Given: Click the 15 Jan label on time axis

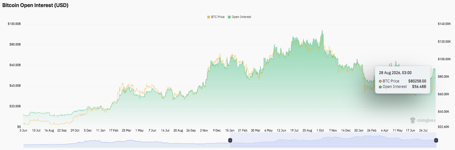Looking at the screenshot, I should 230,130.
